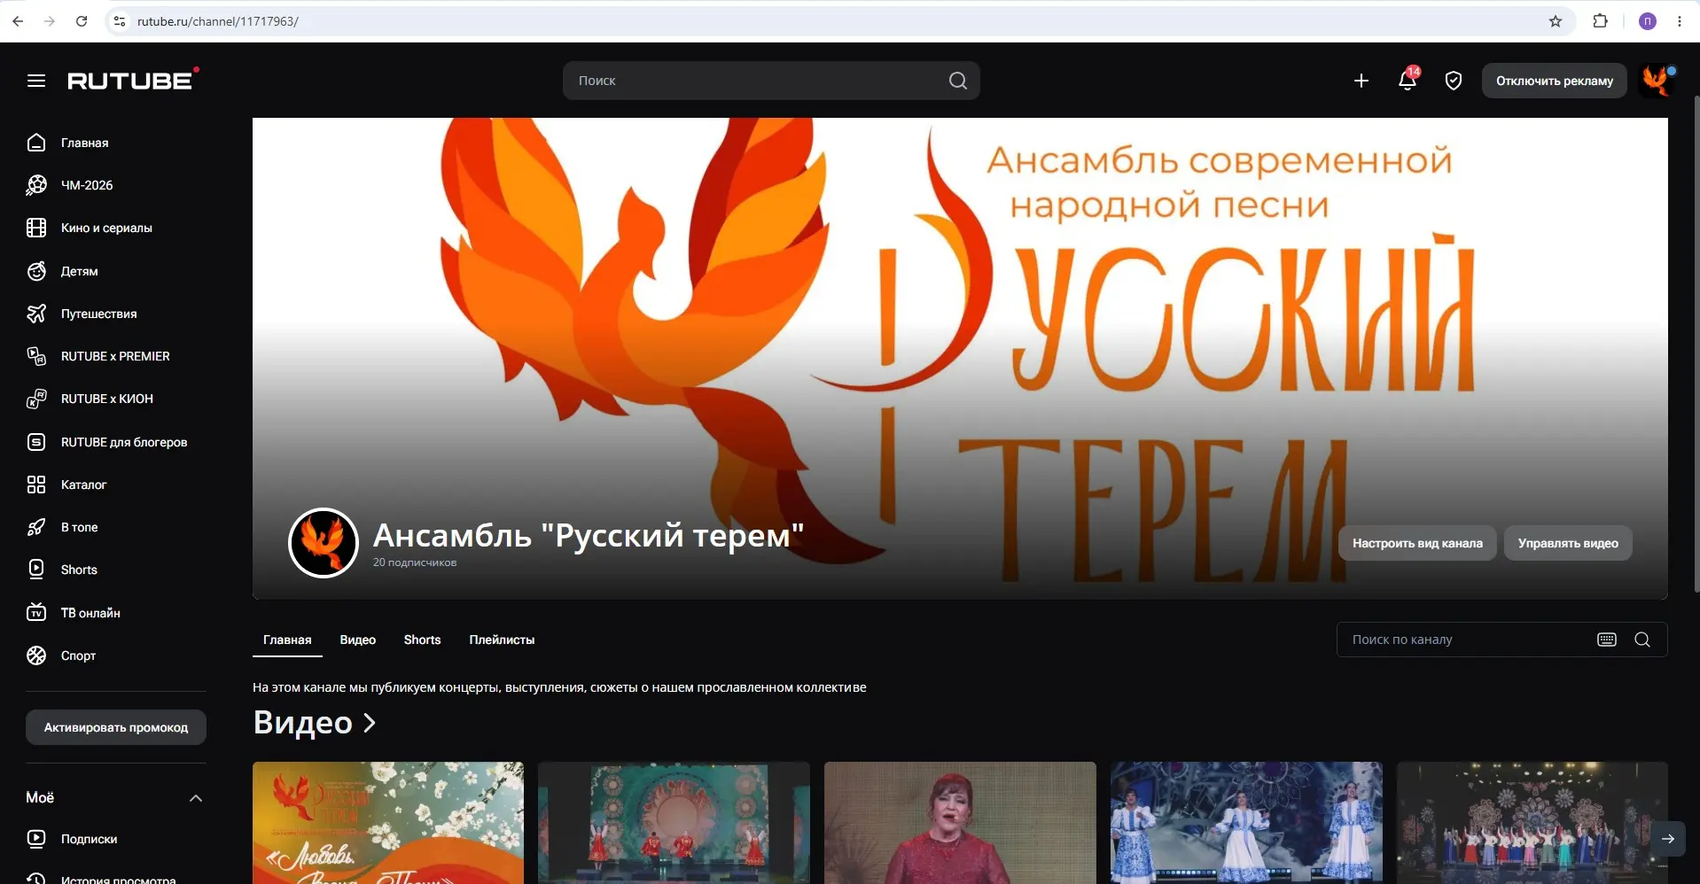
Task: Click the RUTUBE x КИОН icon
Action: coord(36,399)
